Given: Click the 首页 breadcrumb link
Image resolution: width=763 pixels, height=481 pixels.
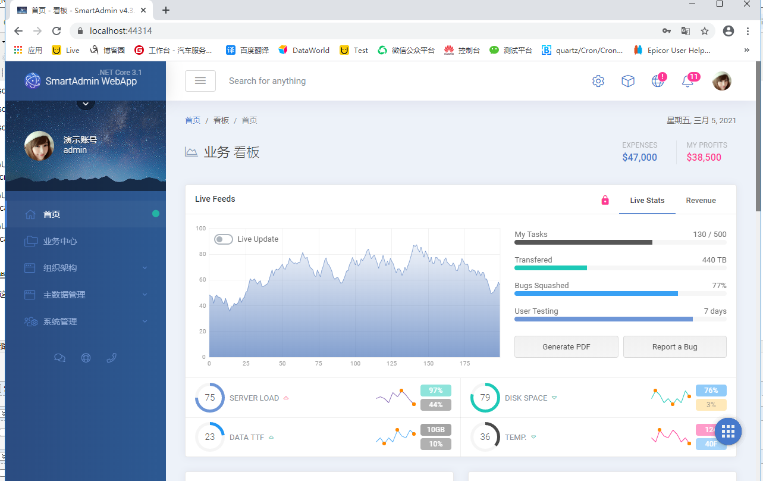Looking at the screenshot, I should (193, 120).
